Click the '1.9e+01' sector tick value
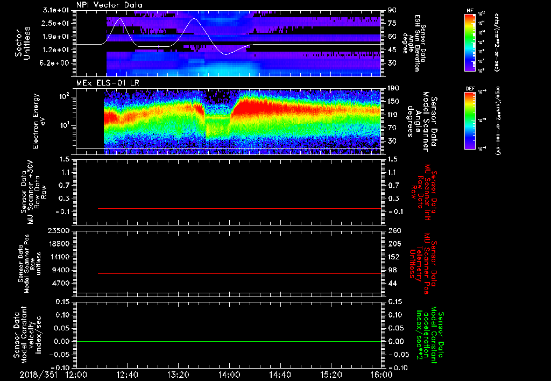 (56, 37)
